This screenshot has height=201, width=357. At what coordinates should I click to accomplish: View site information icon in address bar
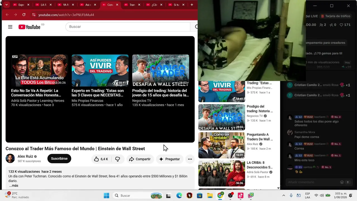(x=33, y=15)
